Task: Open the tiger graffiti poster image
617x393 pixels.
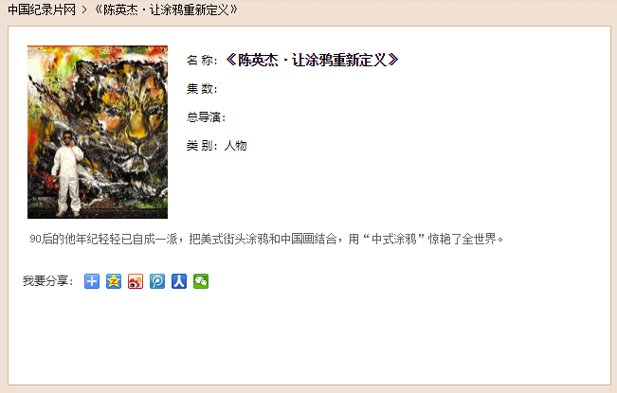Action: pyautogui.click(x=98, y=132)
